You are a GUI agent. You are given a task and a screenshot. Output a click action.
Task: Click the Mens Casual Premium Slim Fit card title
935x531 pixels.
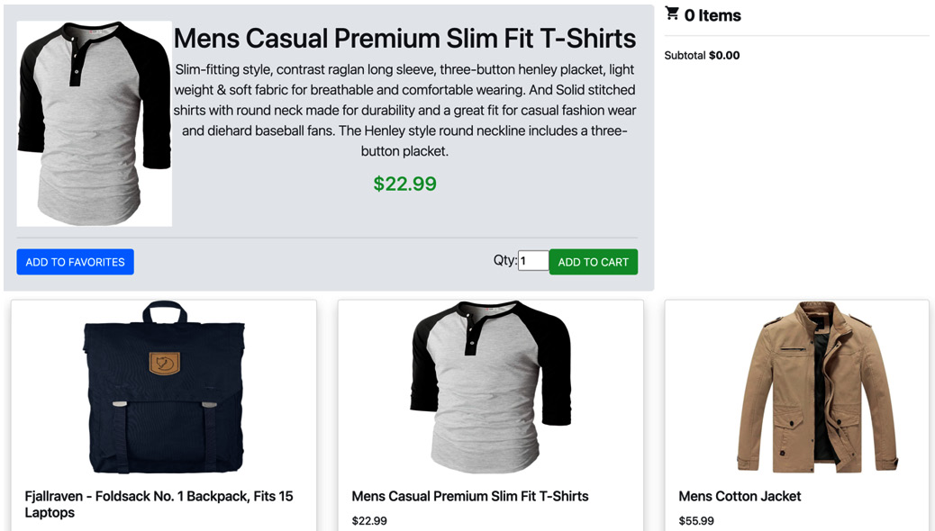pos(470,496)
